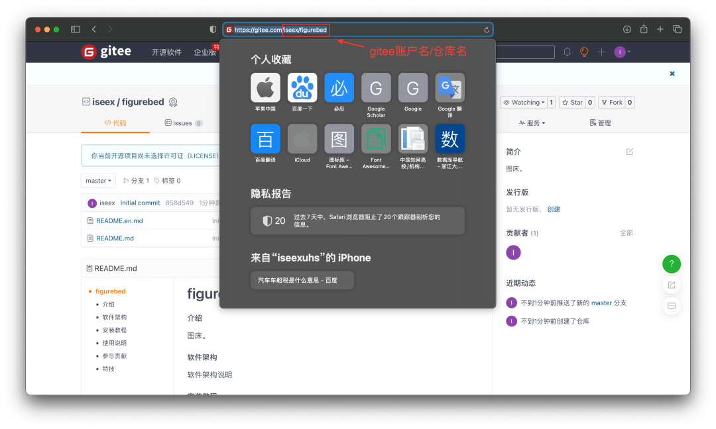Expand 服务 dropdown

pos(532,122)
